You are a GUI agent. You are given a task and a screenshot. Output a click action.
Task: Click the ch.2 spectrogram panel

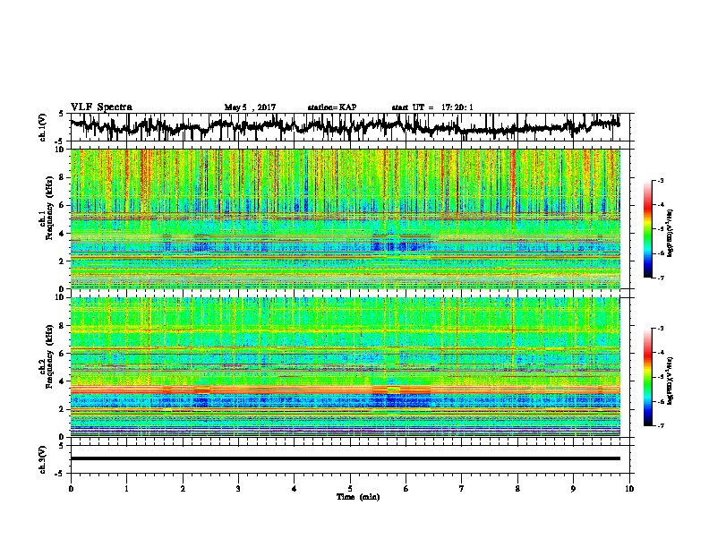tap(345, 367)
